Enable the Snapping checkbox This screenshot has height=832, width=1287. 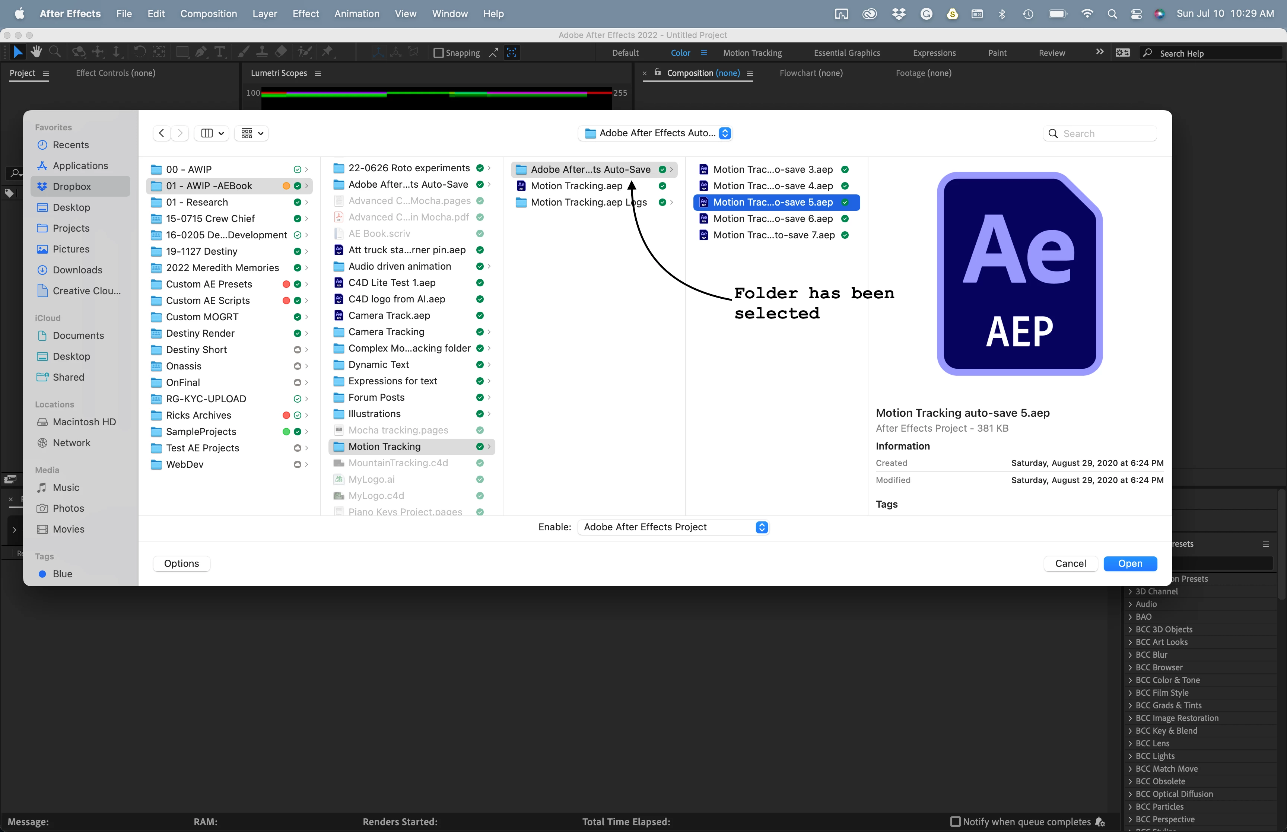coord(439,53)
